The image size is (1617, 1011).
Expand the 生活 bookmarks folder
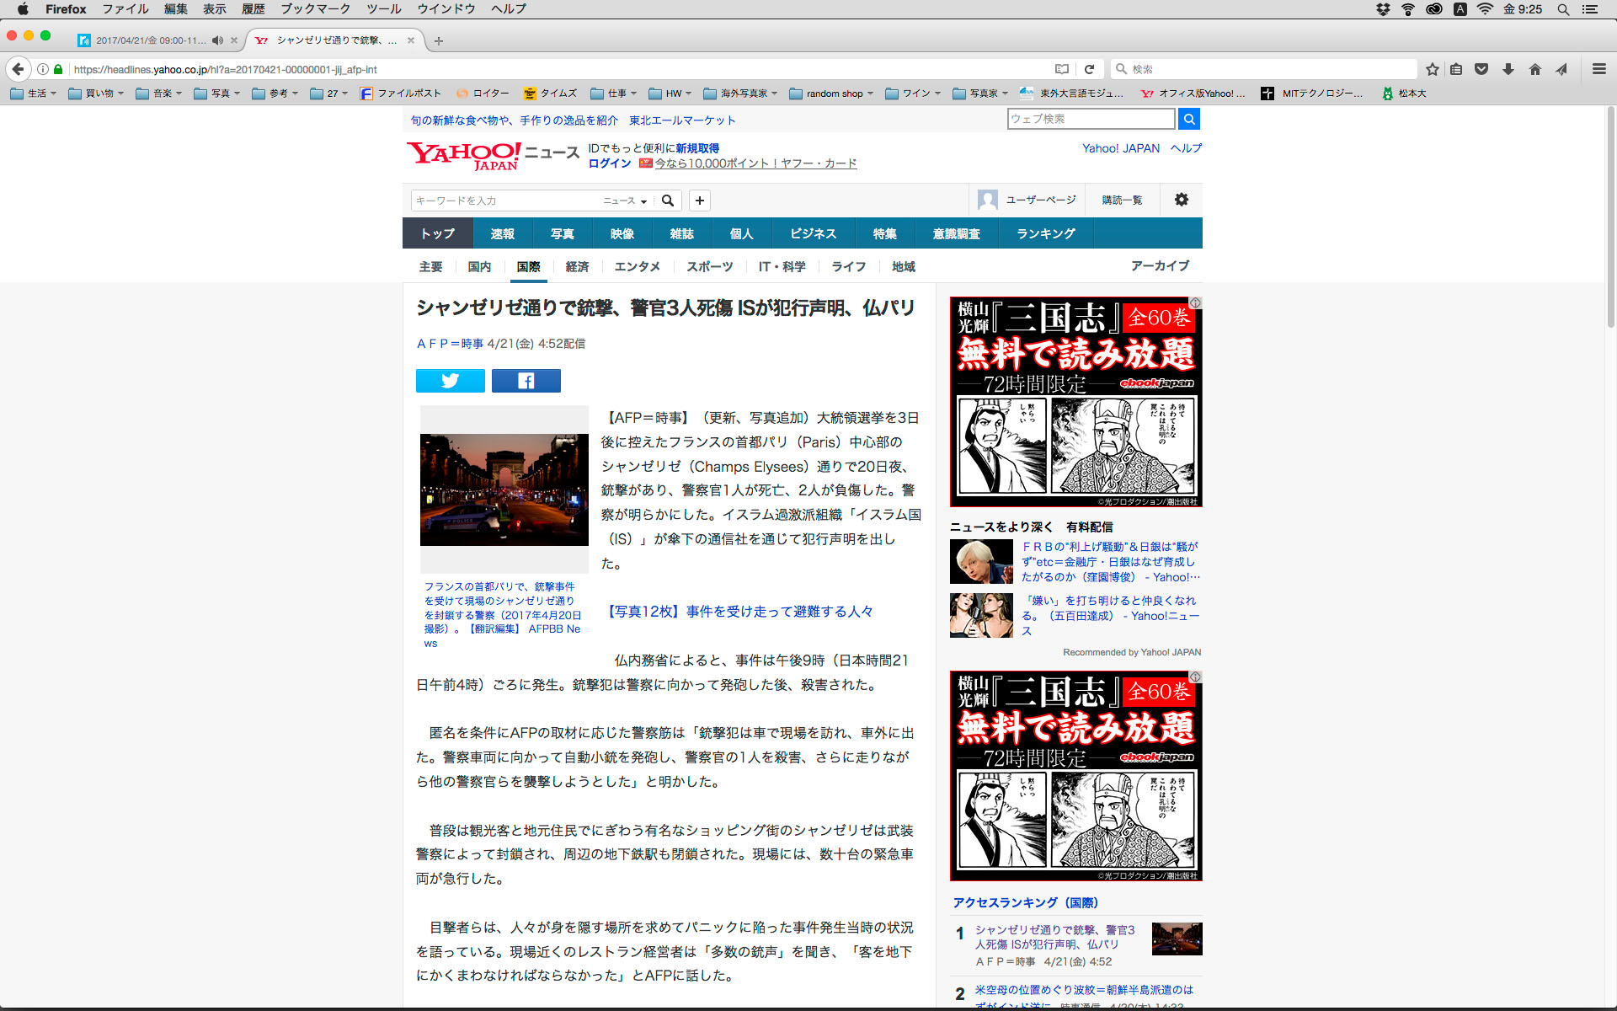34,94
